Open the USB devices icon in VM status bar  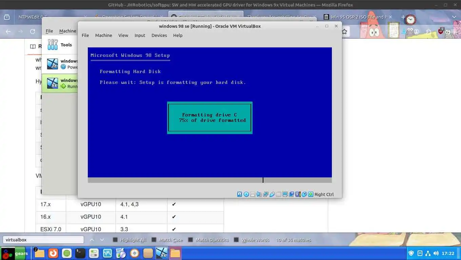click(272, 194)
